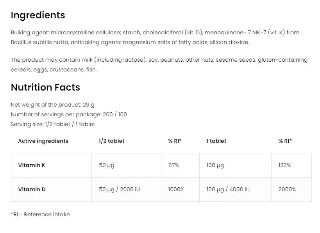The height and width of the screenshot is (233, 320).
Task: Click the 1 tablet column header
Action: (x=216, y=141)
